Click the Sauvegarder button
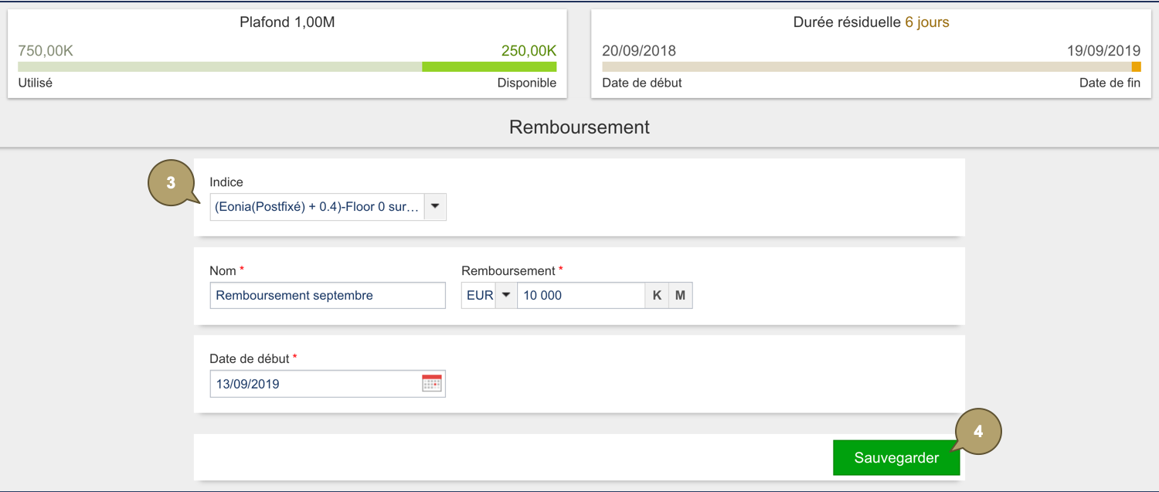The height and width of the screenshot is (492, 1159). pos(896,458)
